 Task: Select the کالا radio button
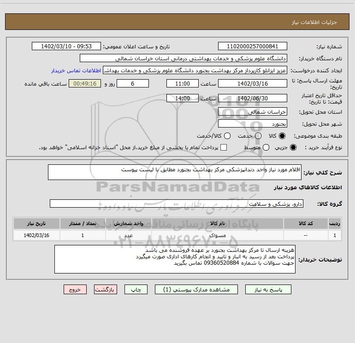[282, 136]
